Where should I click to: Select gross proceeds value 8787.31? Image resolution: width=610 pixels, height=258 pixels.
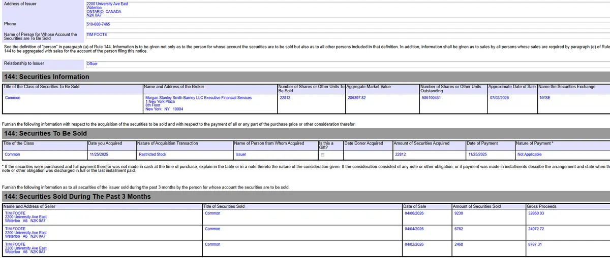535,245
